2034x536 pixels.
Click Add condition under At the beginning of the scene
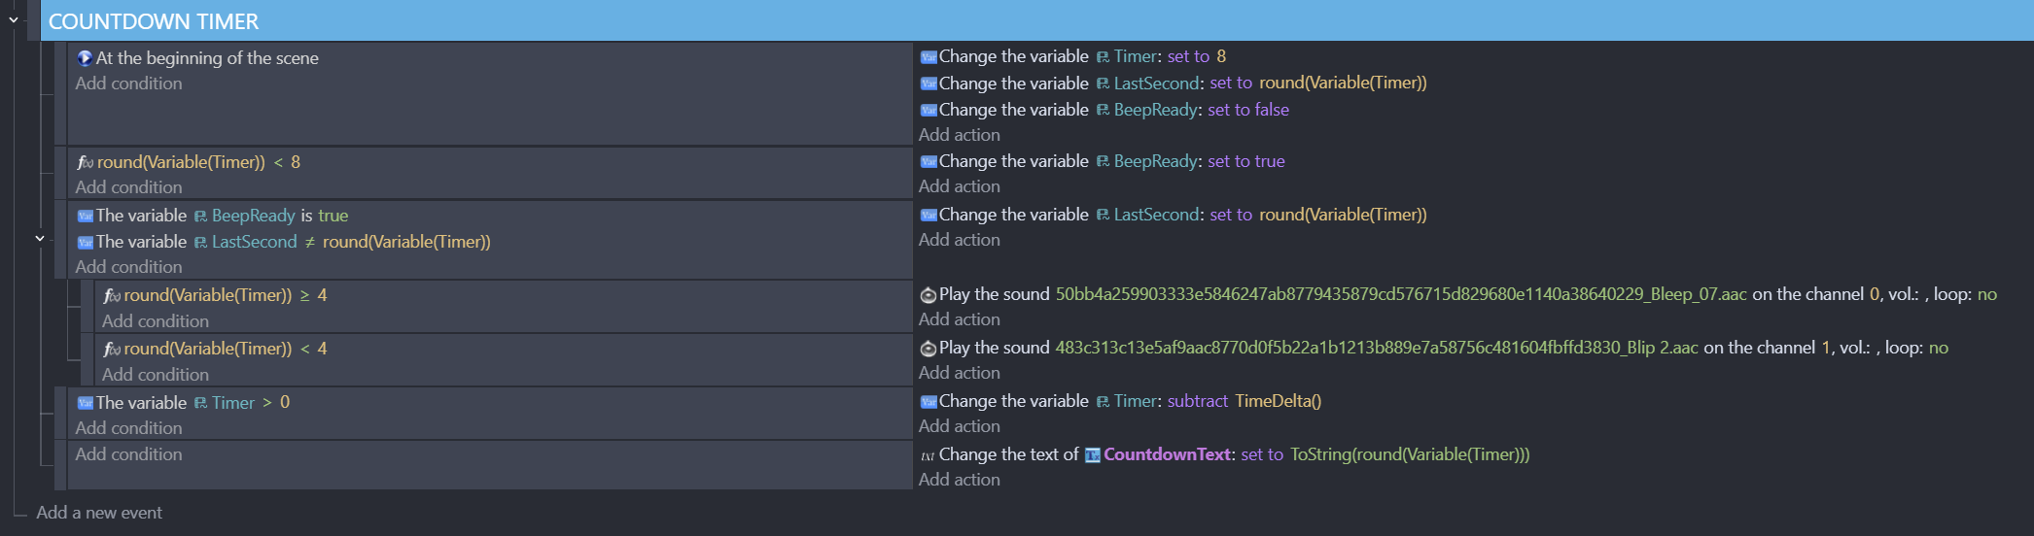[128, 84]
